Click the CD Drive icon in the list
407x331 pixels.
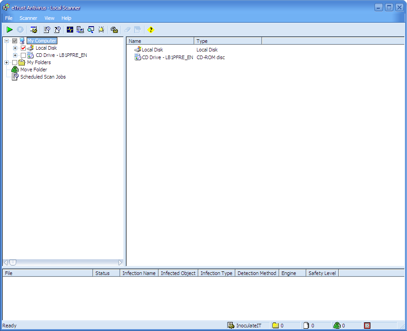pos(138,57)
